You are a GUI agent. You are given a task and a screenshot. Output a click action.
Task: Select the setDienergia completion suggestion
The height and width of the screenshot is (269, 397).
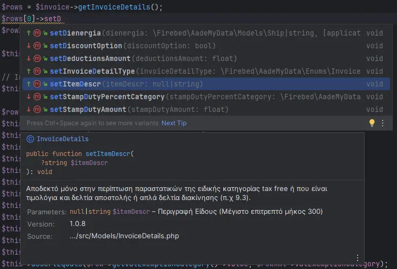point(75,33)
